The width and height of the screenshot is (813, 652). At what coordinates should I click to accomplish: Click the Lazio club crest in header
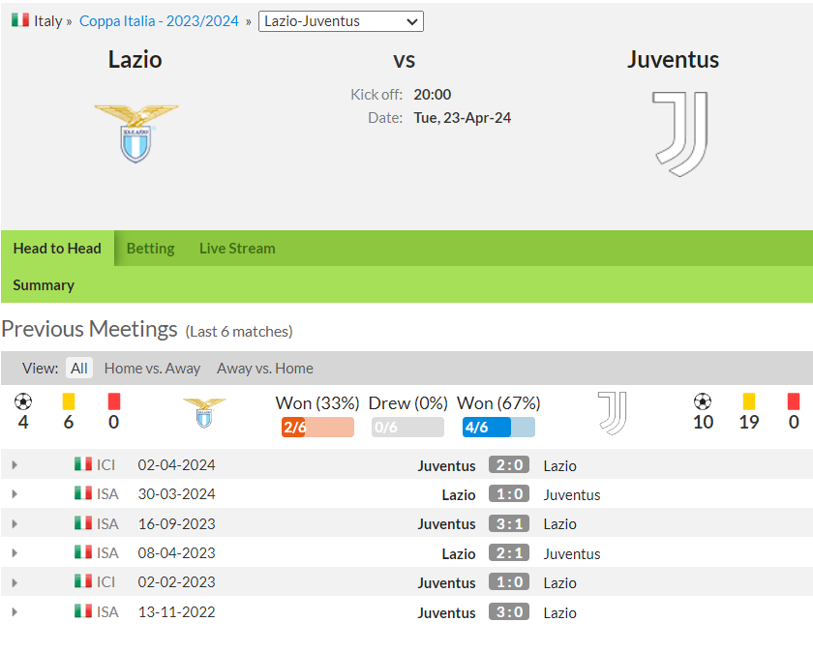pos(135,133)
